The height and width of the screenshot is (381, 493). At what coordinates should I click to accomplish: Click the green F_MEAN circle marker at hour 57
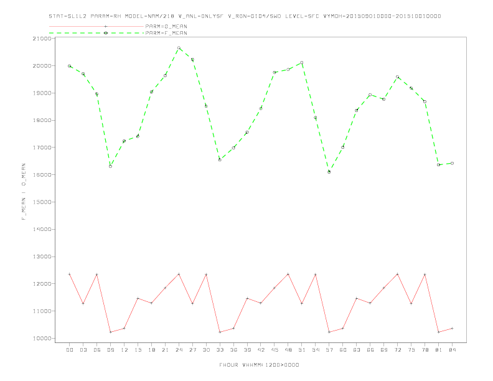coord(329,172)
